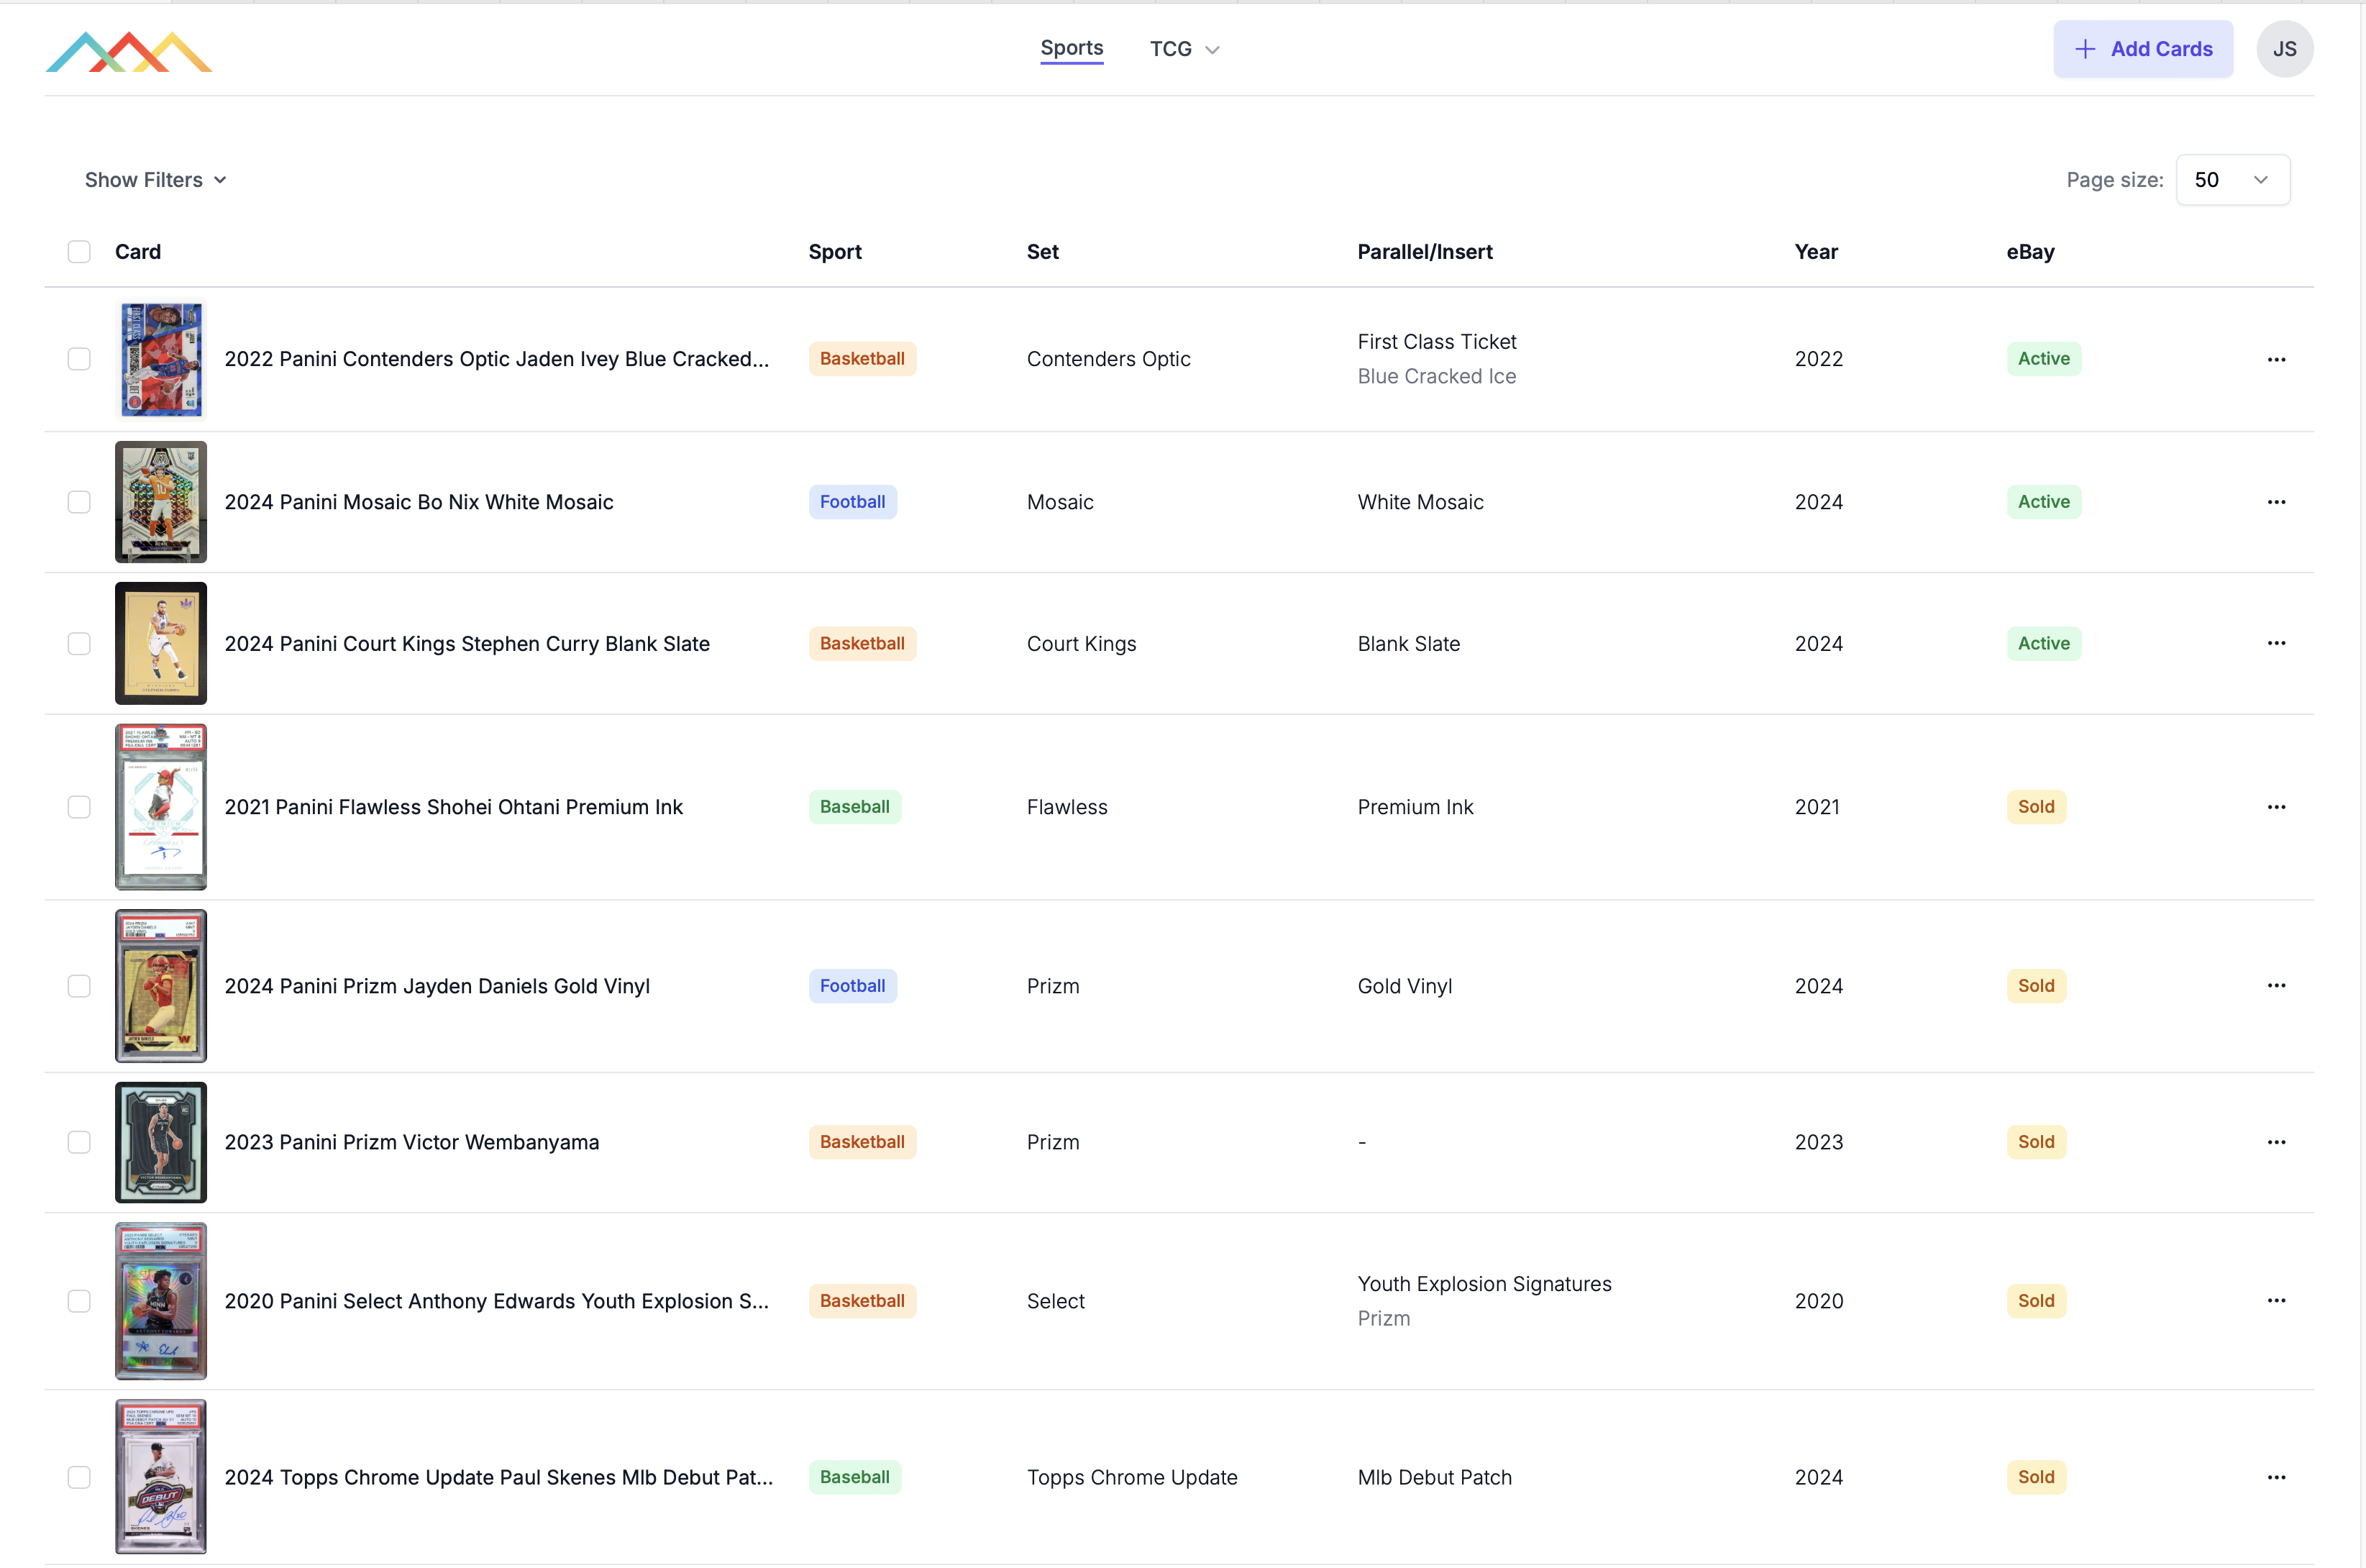Click the Card column header
The width and height of the screenshot is (2366, 1568).
(x=138, y=252)
